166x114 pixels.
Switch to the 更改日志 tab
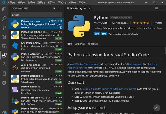pos(93,44)
